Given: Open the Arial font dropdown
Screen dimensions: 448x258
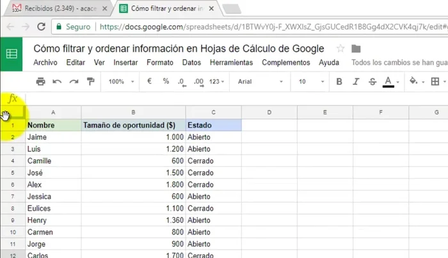Looking at the screenshot, I should click(x=260, y=82).
